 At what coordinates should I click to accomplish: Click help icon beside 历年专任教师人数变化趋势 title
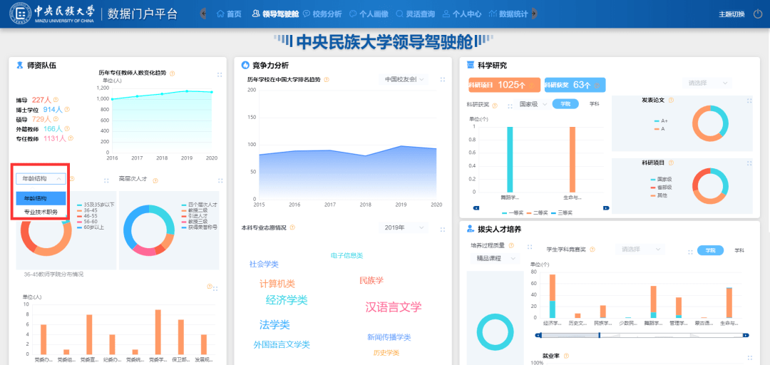click(x=172, y=73)
